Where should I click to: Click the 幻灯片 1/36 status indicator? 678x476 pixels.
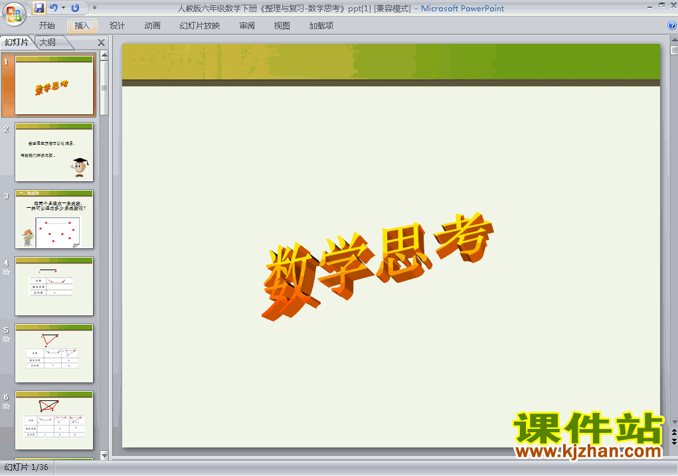pyautogui.click(x=27, y=467)
